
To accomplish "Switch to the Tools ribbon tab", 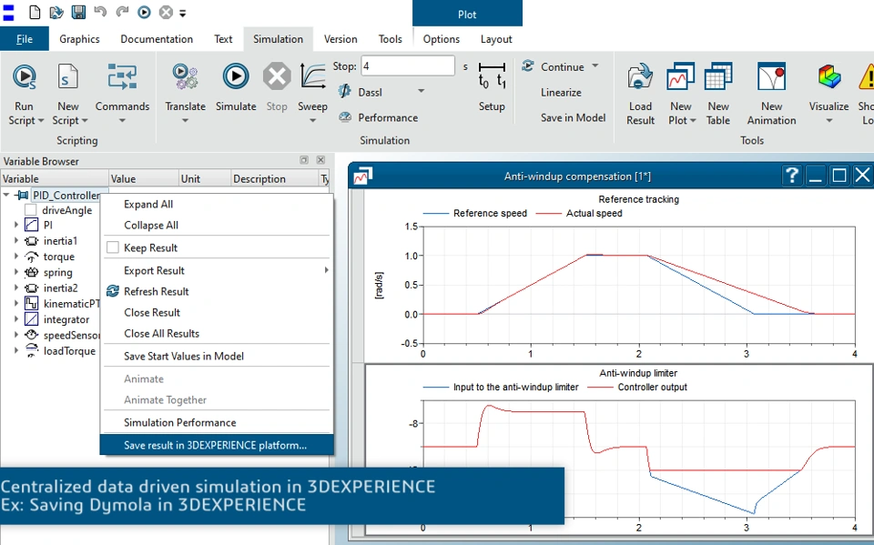I will click(391, 39).
